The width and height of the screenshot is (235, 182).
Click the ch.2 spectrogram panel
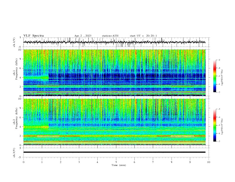point(115,122)
